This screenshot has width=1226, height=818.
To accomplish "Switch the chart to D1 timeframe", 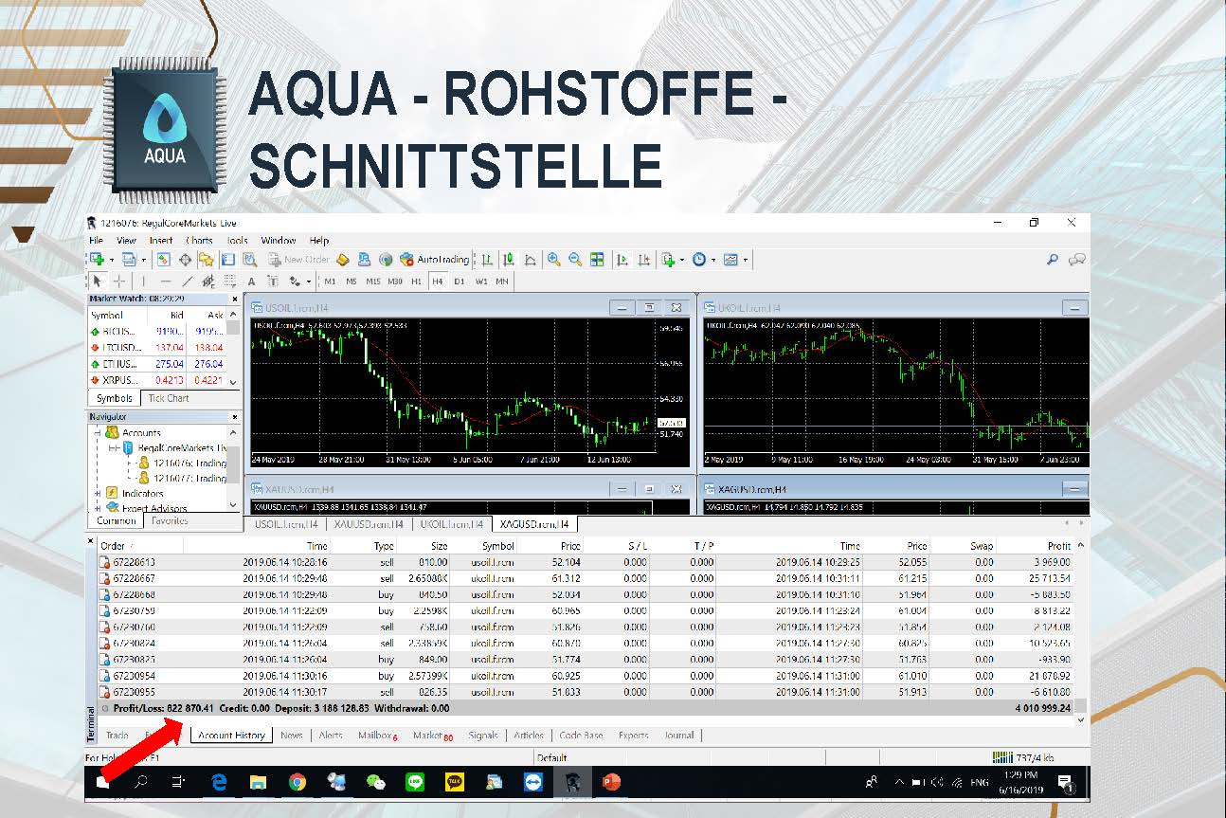I will point(460,281).
